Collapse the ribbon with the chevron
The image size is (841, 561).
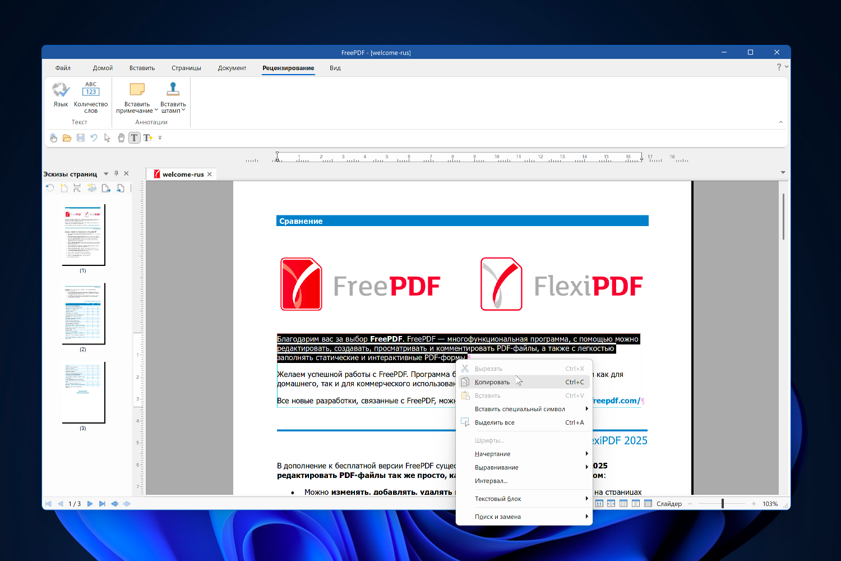click(781, 122)
